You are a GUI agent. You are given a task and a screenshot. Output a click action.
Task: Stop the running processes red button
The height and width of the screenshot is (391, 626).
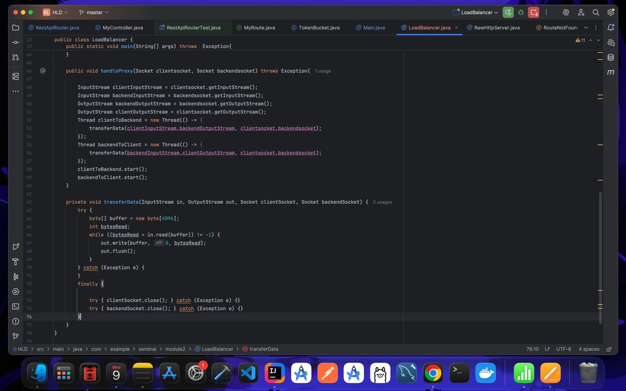[x=533, y=12]
